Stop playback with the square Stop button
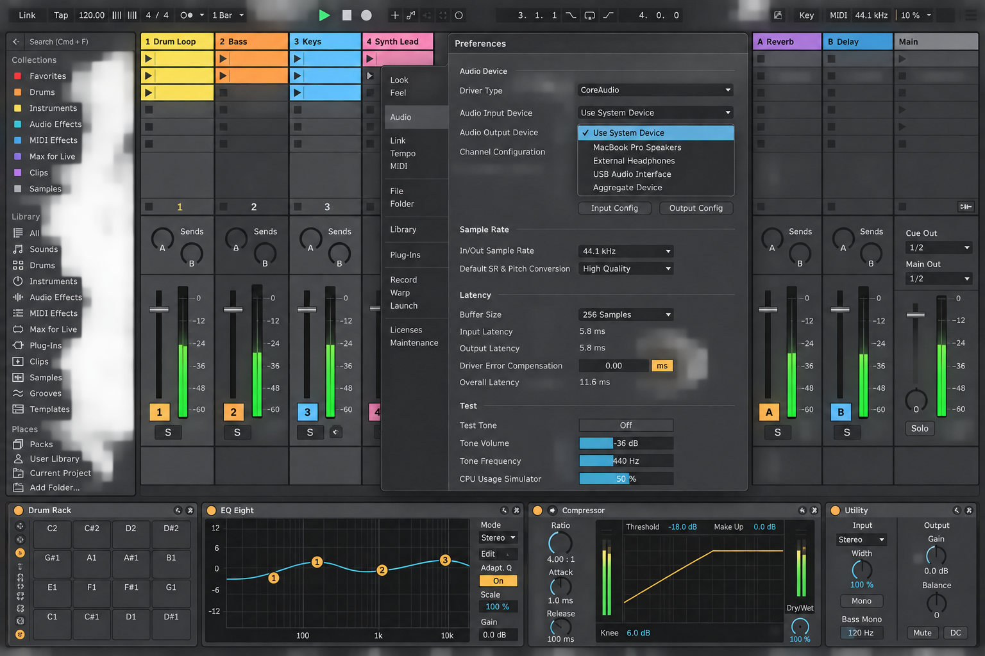The height and width of the screenshot is (656, 985). tap(347, 15)
